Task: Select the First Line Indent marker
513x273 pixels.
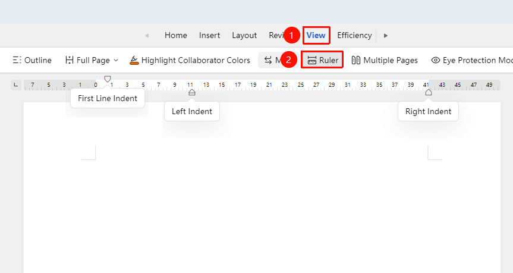Action: [108, 79]
